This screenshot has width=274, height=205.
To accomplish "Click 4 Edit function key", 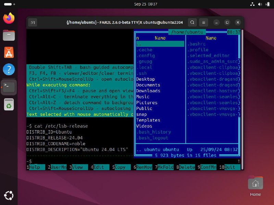I will pos(100,167).
